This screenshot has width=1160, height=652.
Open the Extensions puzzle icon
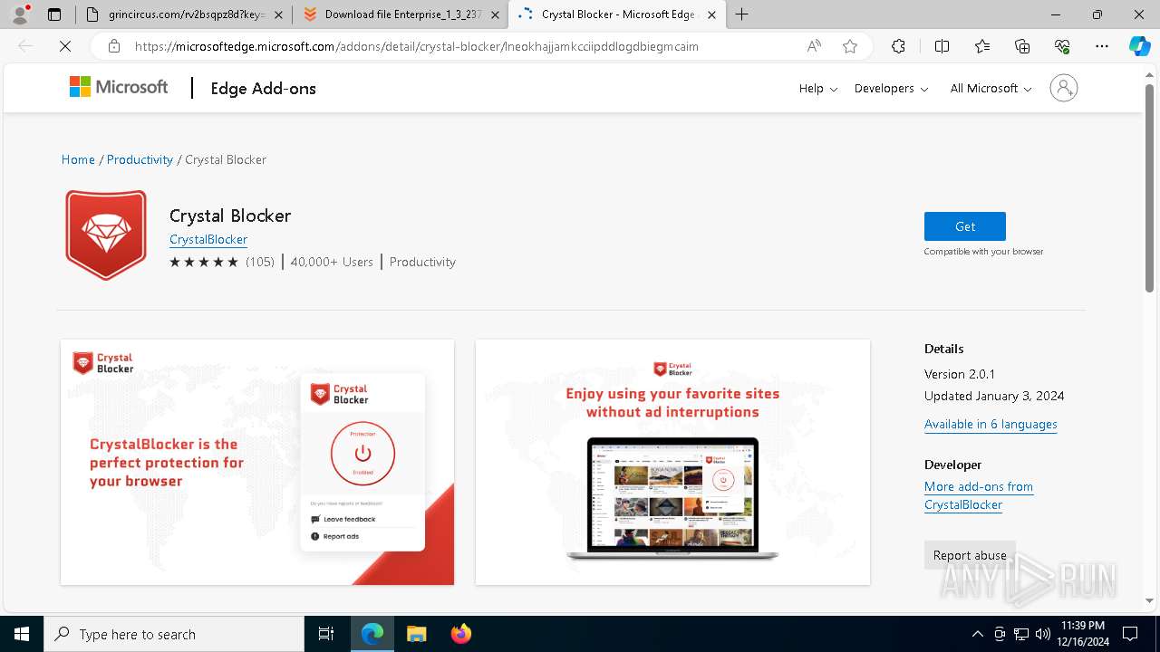pos(898,46)
